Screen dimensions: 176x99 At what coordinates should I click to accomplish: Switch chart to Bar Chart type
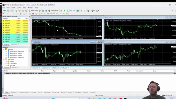point(61,11)
